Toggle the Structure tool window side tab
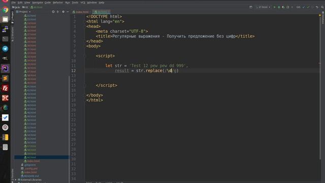 12,34
